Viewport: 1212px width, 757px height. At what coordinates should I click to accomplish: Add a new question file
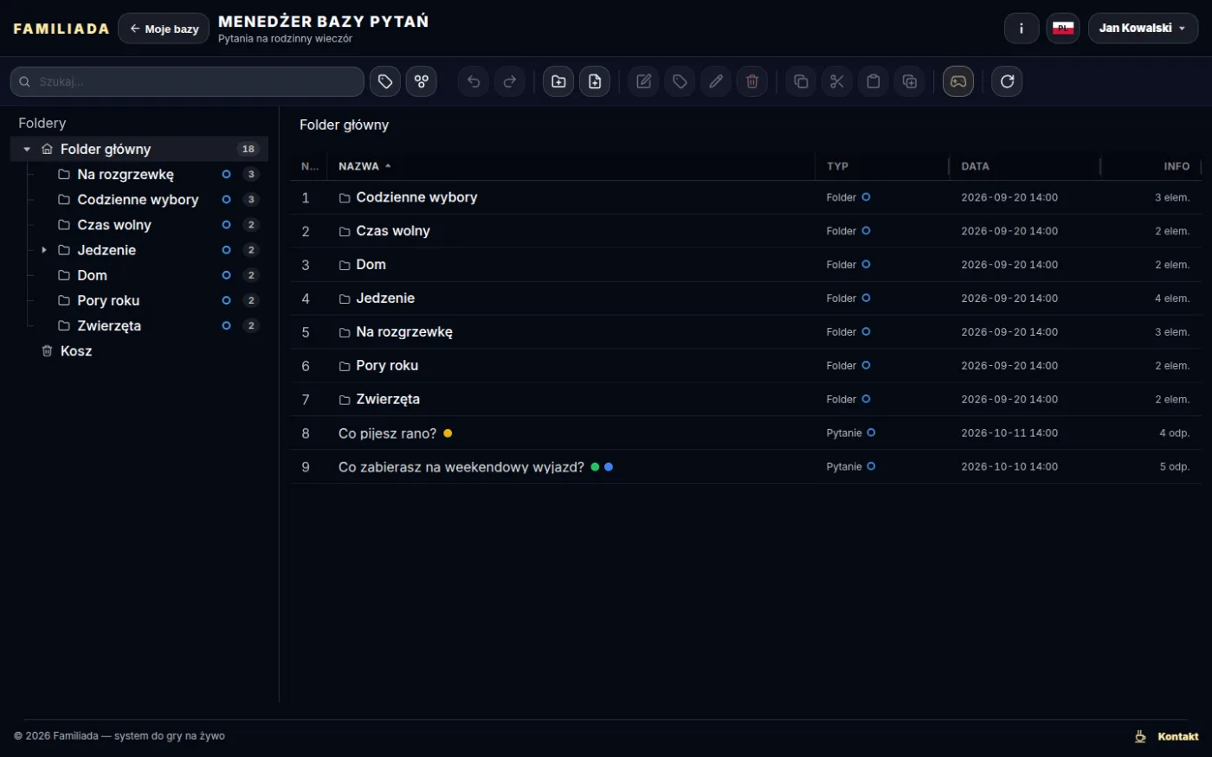[595, 81]
